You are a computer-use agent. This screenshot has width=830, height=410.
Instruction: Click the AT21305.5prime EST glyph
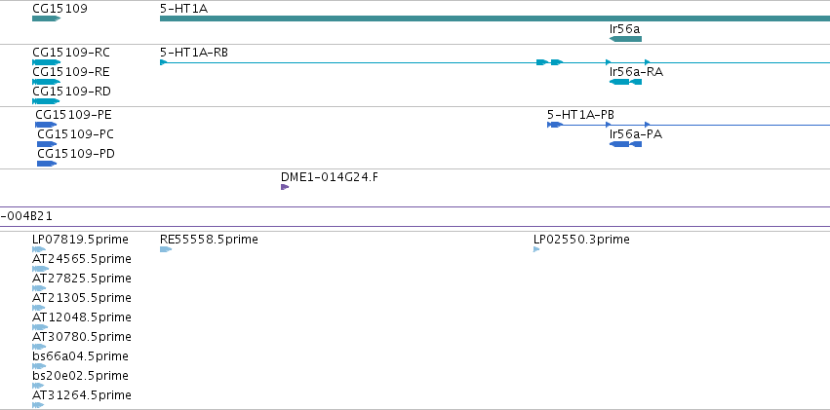click(39, 308)
